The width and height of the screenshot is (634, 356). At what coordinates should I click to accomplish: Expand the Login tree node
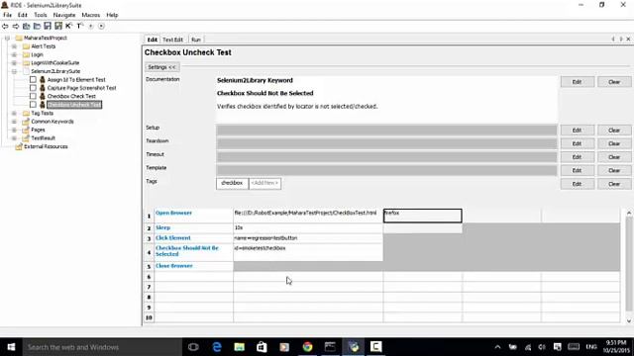point(14,54)
